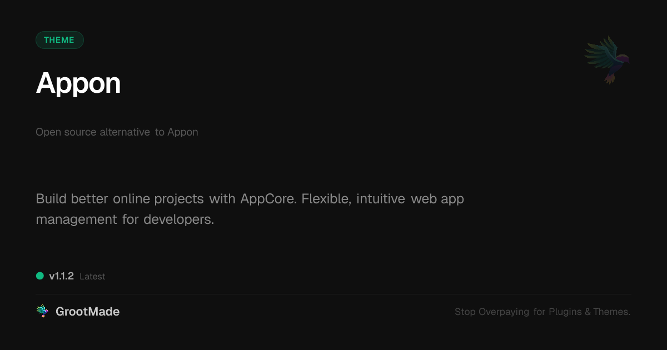Screen dimensions: 667x350
Task: Click "Build better online projects" text
Action: coord(120,199)
